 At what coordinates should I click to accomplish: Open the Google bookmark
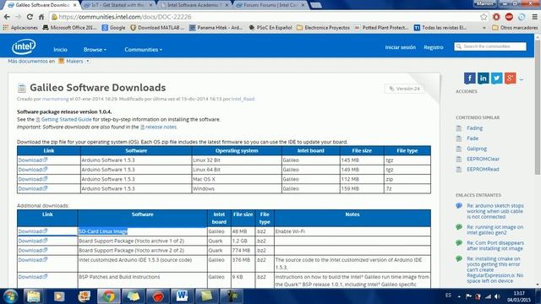tap(113, 27)
